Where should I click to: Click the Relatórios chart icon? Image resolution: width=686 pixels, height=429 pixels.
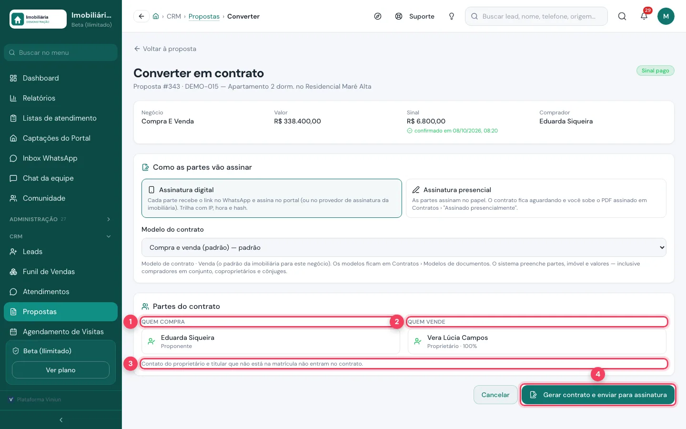[x=13, y=98]
